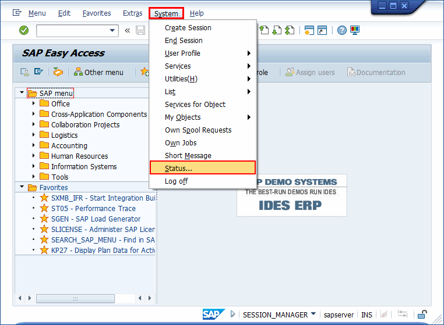Viewport: 444px width, 325px height.
Task: Click the Customize Local Layout monitor icon
Action: tap(354, 30)
